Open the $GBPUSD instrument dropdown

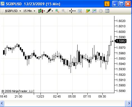point(13,11)
